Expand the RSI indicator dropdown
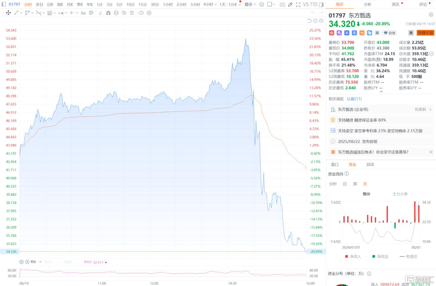This screenshot has height=286, width=436. tap(40, 262)
